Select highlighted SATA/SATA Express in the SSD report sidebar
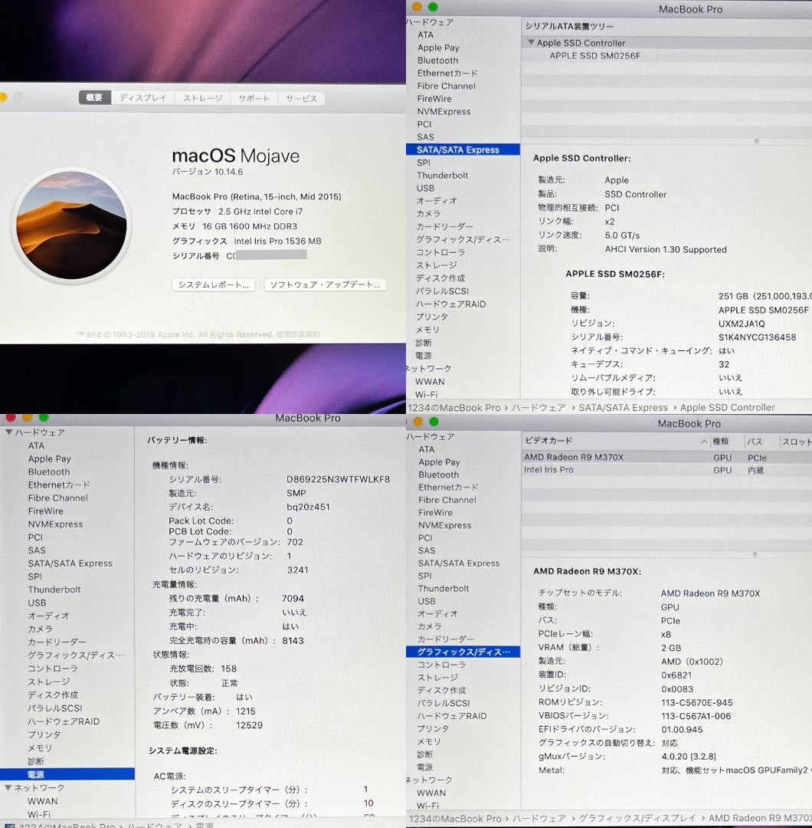Screen dimensions: 812x828 pos(463,150)
